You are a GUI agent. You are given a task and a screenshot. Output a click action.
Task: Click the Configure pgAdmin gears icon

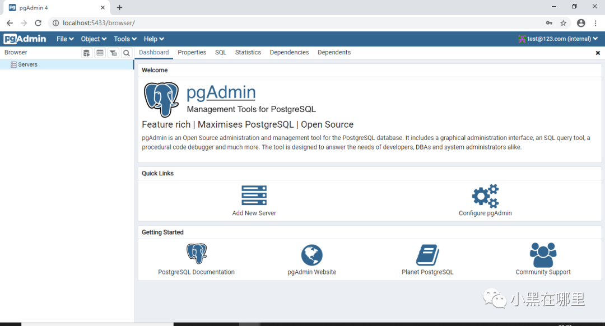tap(485, 196)
